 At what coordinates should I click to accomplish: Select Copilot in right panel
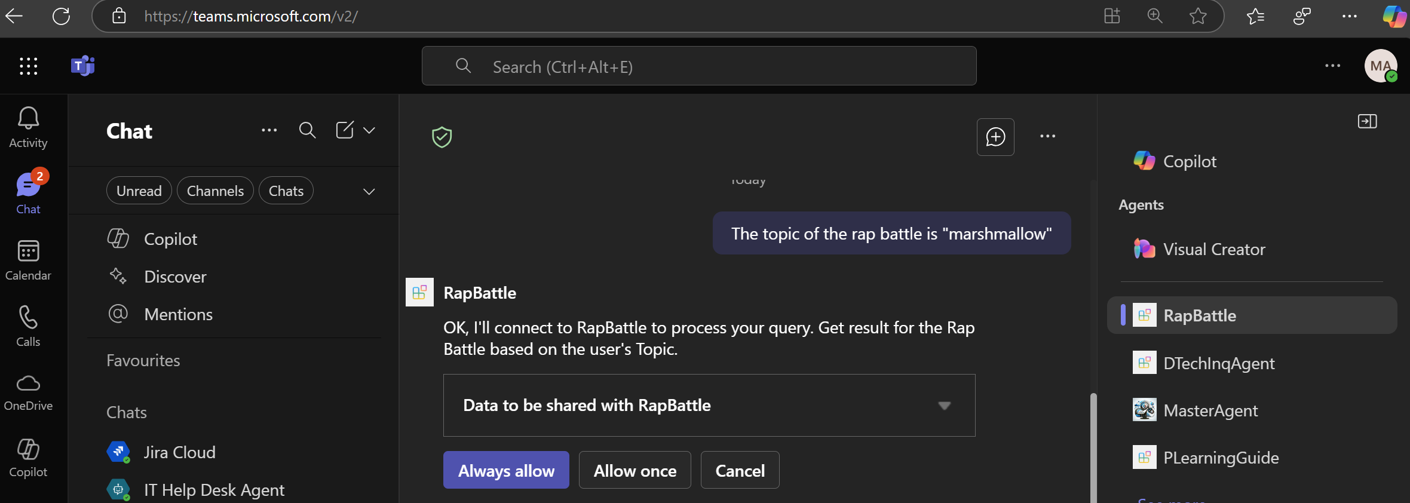point(1189,161)
